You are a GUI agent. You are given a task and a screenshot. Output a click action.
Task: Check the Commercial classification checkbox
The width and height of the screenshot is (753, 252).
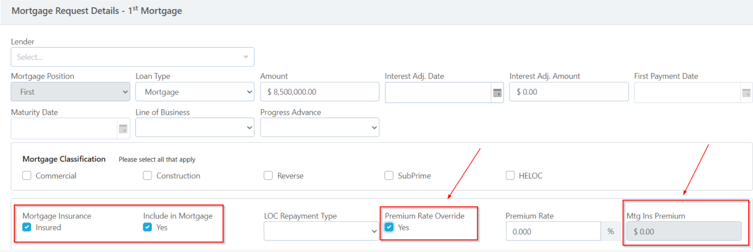click(x=27, y=176)
